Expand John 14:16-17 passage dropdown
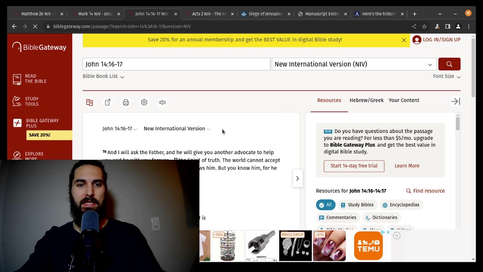 coord(120,129)
